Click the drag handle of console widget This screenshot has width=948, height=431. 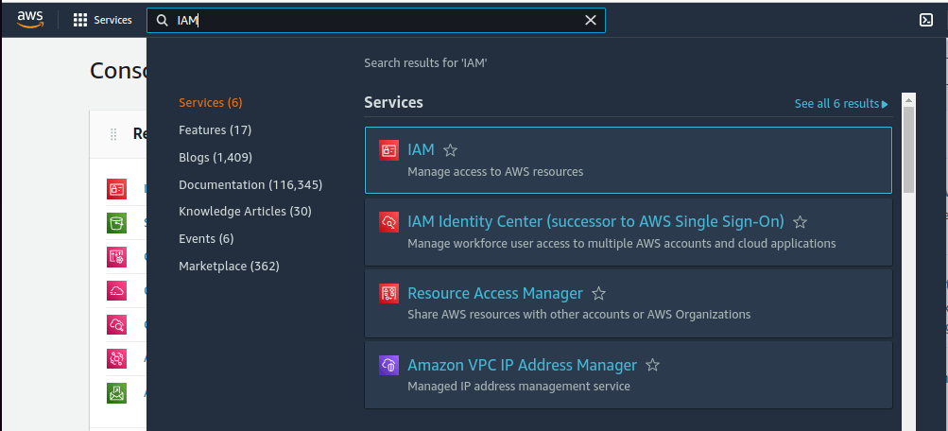(113, 134)
